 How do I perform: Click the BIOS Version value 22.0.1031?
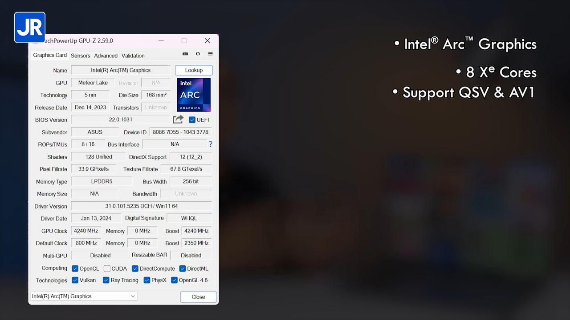pos(121,120)
